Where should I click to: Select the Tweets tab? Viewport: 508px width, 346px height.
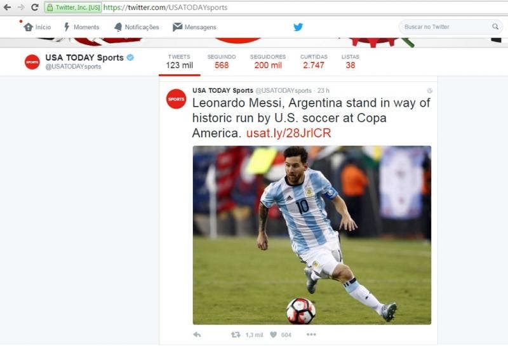click(x=180, y=62)
